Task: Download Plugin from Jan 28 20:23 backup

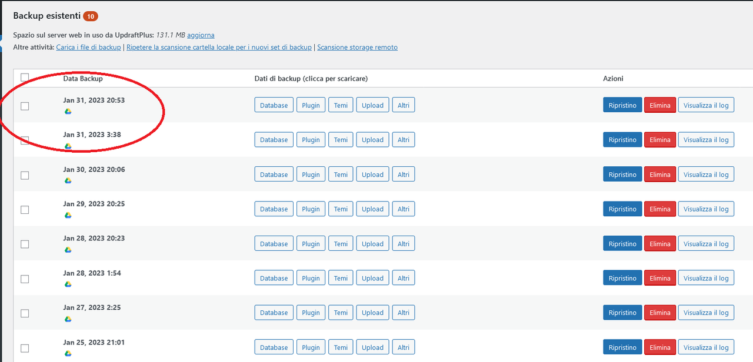Action: pyautogui.click(x=311, y=244)
